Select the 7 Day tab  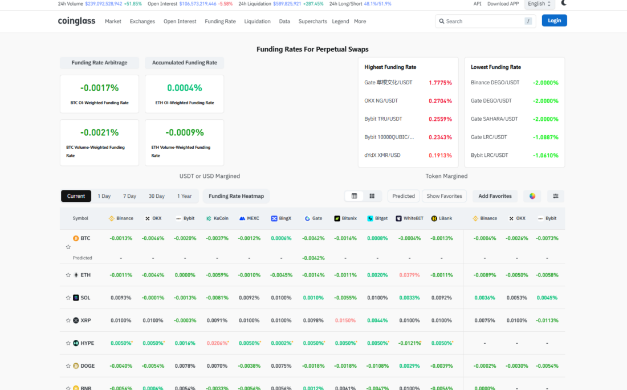point(129,196)
